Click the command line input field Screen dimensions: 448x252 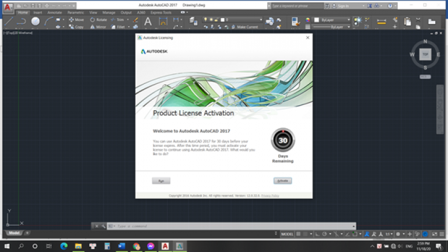point(232,226)
